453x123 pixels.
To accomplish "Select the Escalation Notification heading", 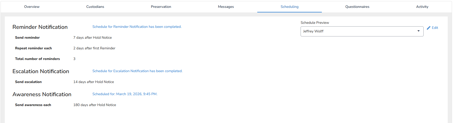I will coord(41,71).
